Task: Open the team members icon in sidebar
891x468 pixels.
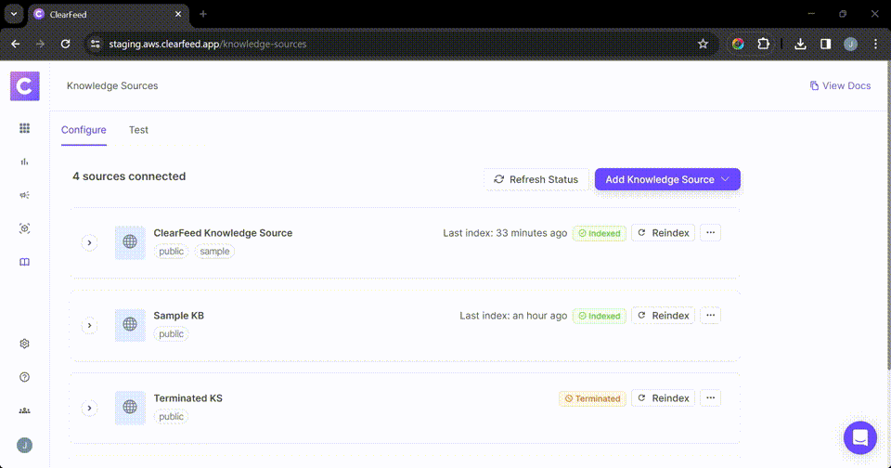Action: [25, 410]
